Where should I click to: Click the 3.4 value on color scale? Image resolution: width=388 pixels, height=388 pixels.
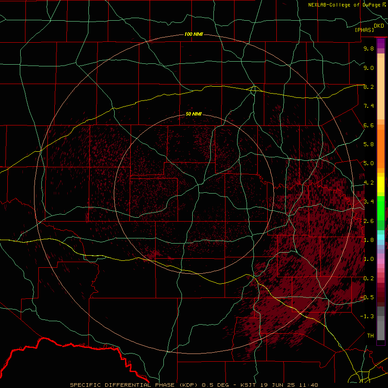tap(369, 202)
